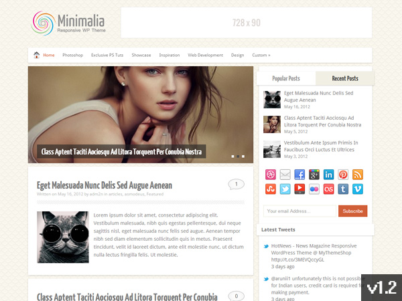
Task: Open the Tumblr social icon
Action: (x=343, y=189)
